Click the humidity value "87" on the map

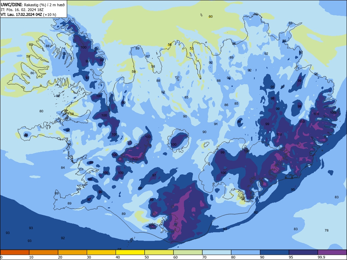[148, 57]
